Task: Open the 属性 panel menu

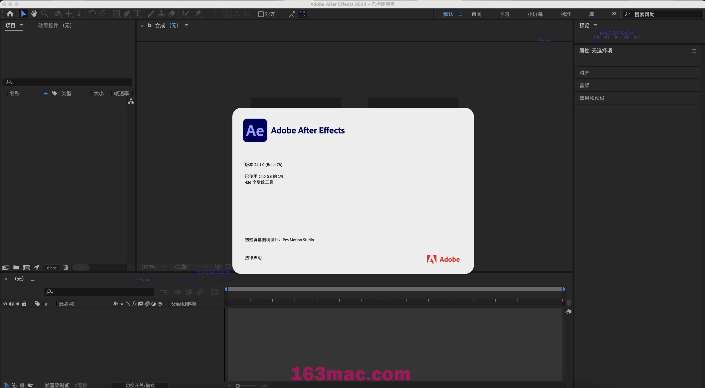Action: tap(694, 51)
